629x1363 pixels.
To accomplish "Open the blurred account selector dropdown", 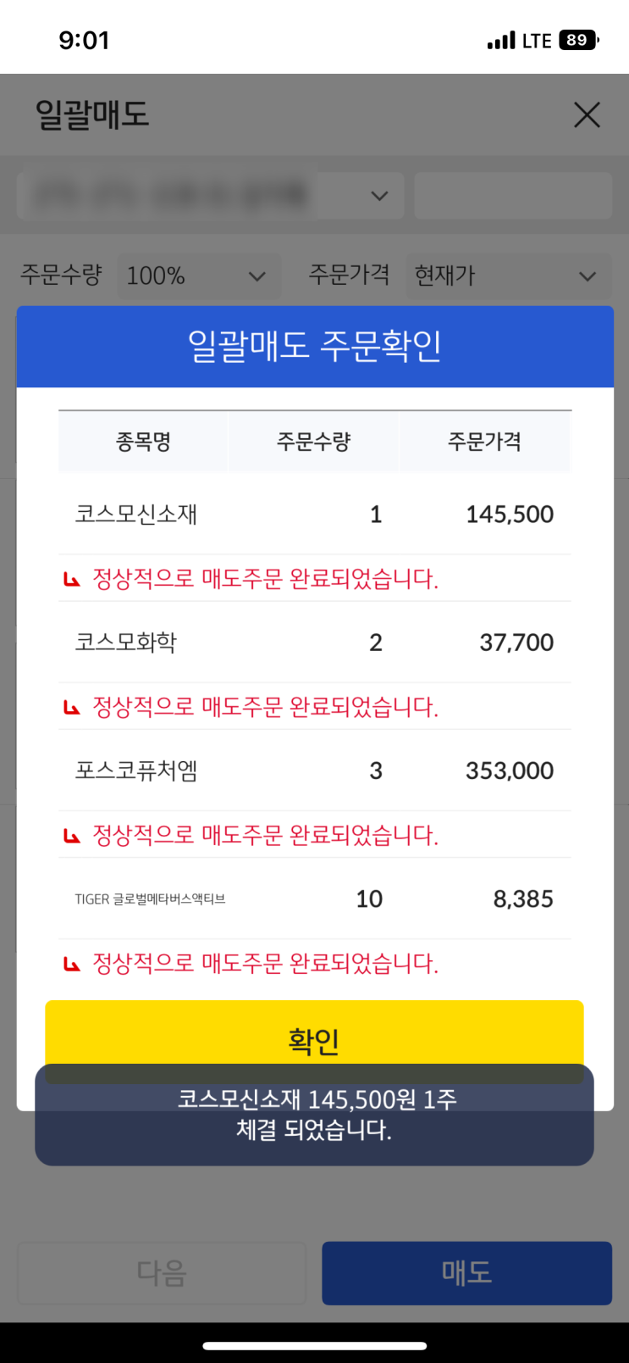I will click(x=209, y=196).
